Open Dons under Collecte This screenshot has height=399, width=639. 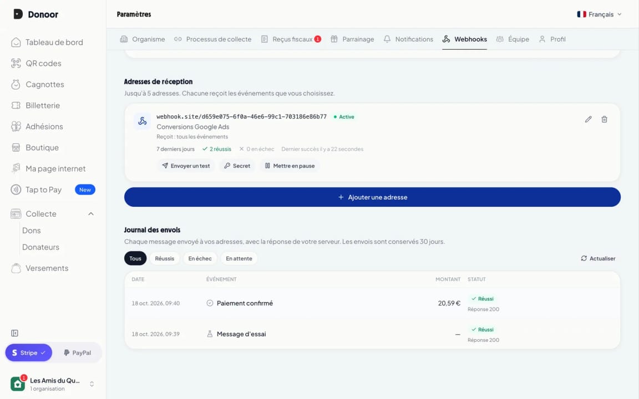[32, 231]
